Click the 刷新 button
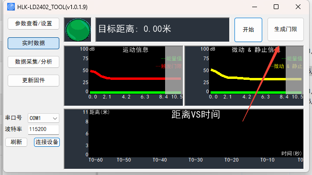The image size is (312, 175). [16, 142]
